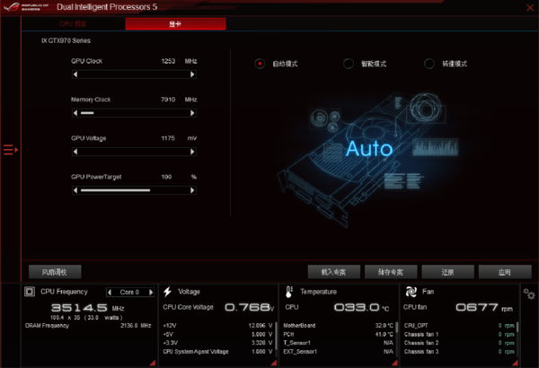Click the Temperature thermometer icon

(288, 292)
